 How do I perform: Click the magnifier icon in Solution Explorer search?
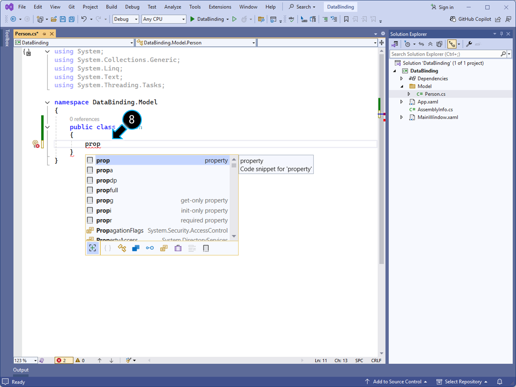[503, 54]
